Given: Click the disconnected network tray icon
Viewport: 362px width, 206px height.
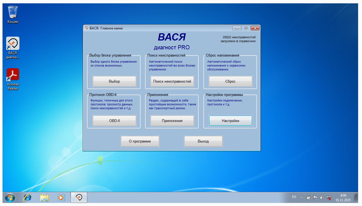Looking at the screenshot, I should [329, 198].
